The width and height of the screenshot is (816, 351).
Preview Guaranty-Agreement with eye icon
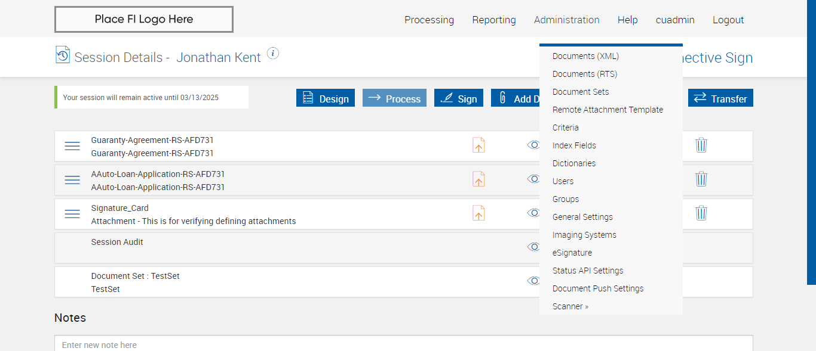pos(533,145)
